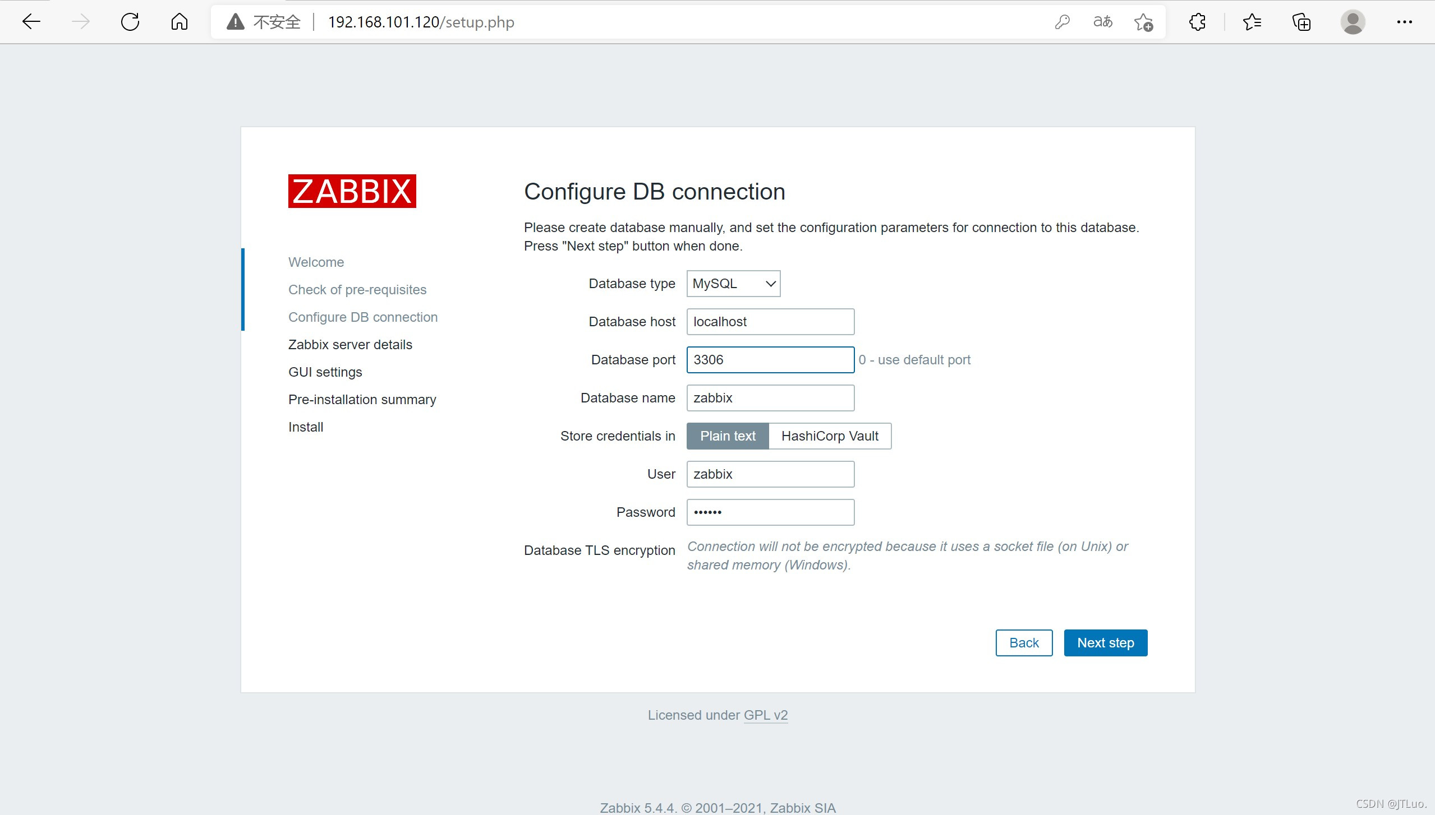Open the saved passwords key icon
1435x815 pixels.
tap(1062, 22)
